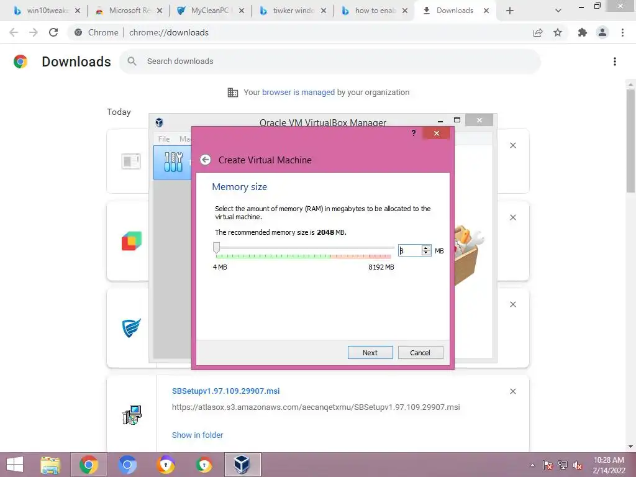
Task: Click Next in the Memory size dialog
Action: click(x=370, y=353)
